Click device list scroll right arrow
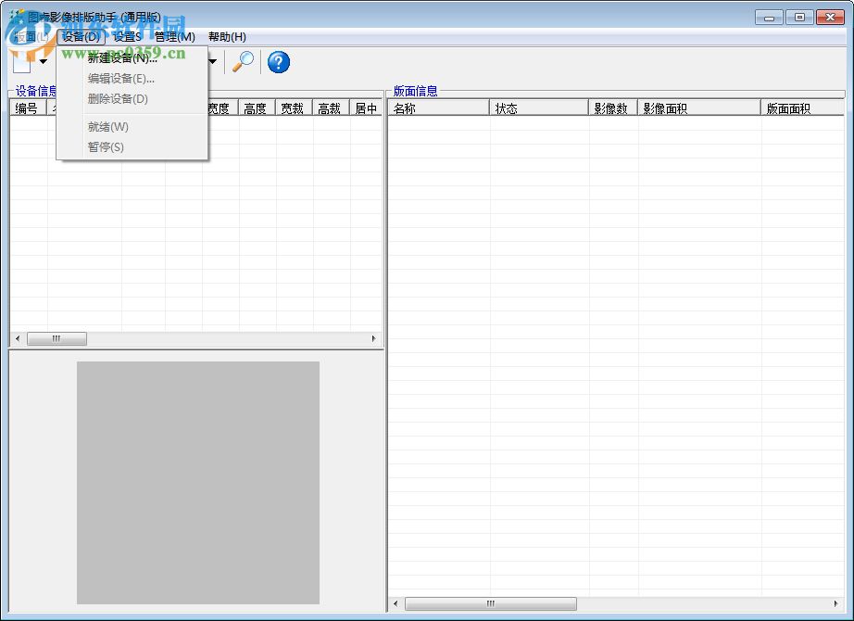Image resolution: width=854 pixels, height=621 pixels. (373, 338)
